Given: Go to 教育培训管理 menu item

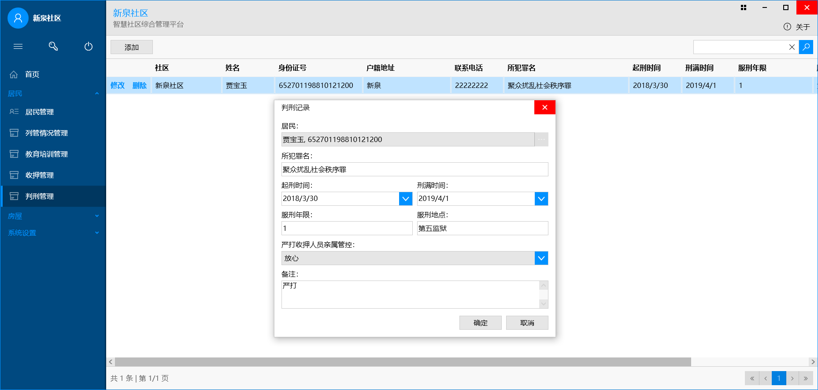Looking at the screenshot, I should (x=46, y=154).
